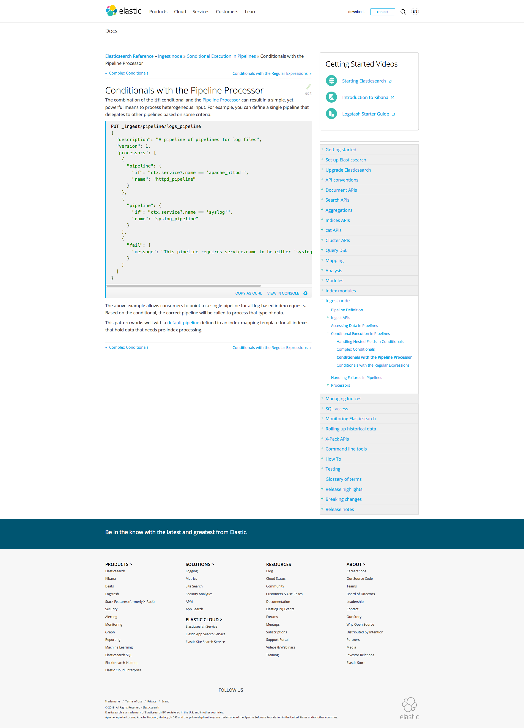Click the Docs heading link

[x=111, y=31]
